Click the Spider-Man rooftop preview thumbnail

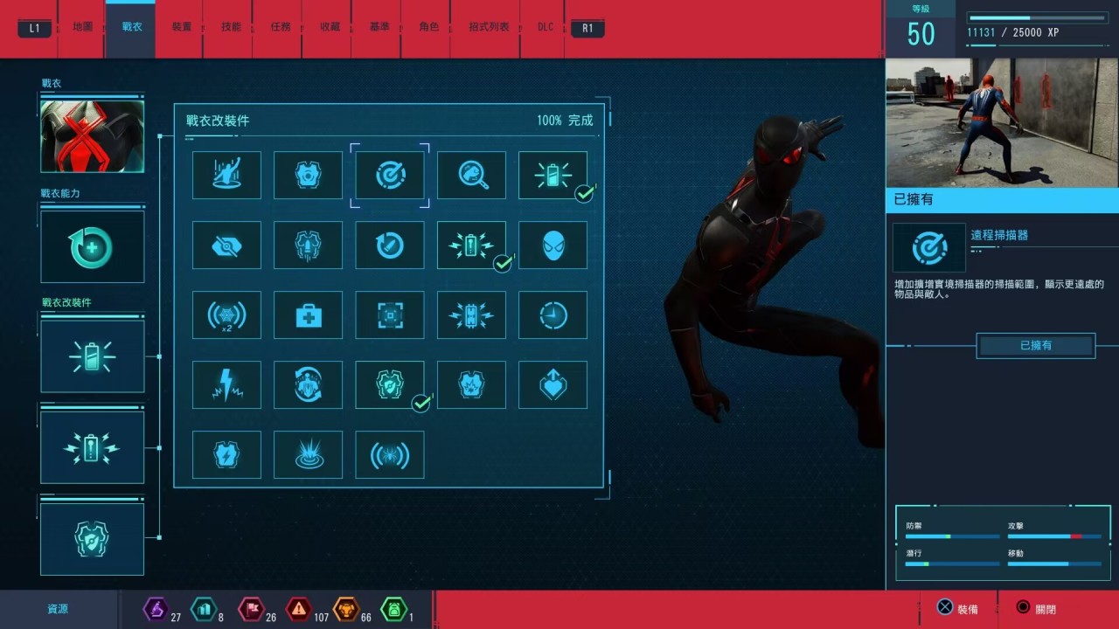click(1002, 123)
